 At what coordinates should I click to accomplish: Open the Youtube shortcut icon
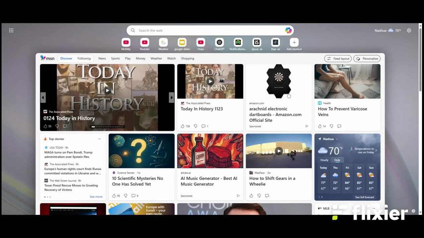click(144, 42)
